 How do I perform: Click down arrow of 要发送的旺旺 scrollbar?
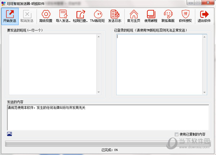(x=99, y=92)
